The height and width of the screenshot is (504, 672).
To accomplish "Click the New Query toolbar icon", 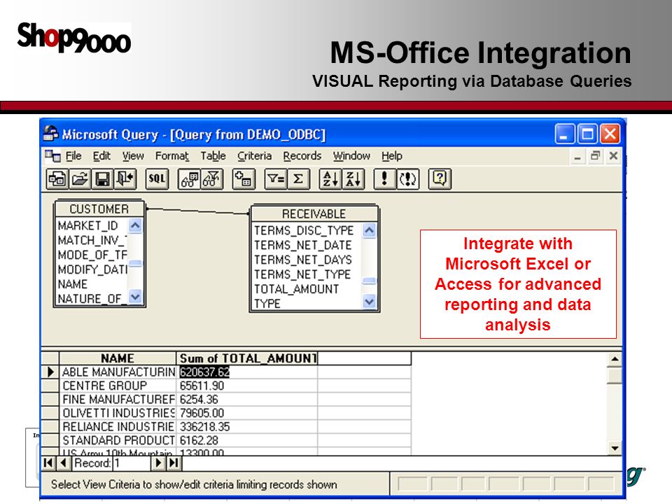I will click(57, 178).
